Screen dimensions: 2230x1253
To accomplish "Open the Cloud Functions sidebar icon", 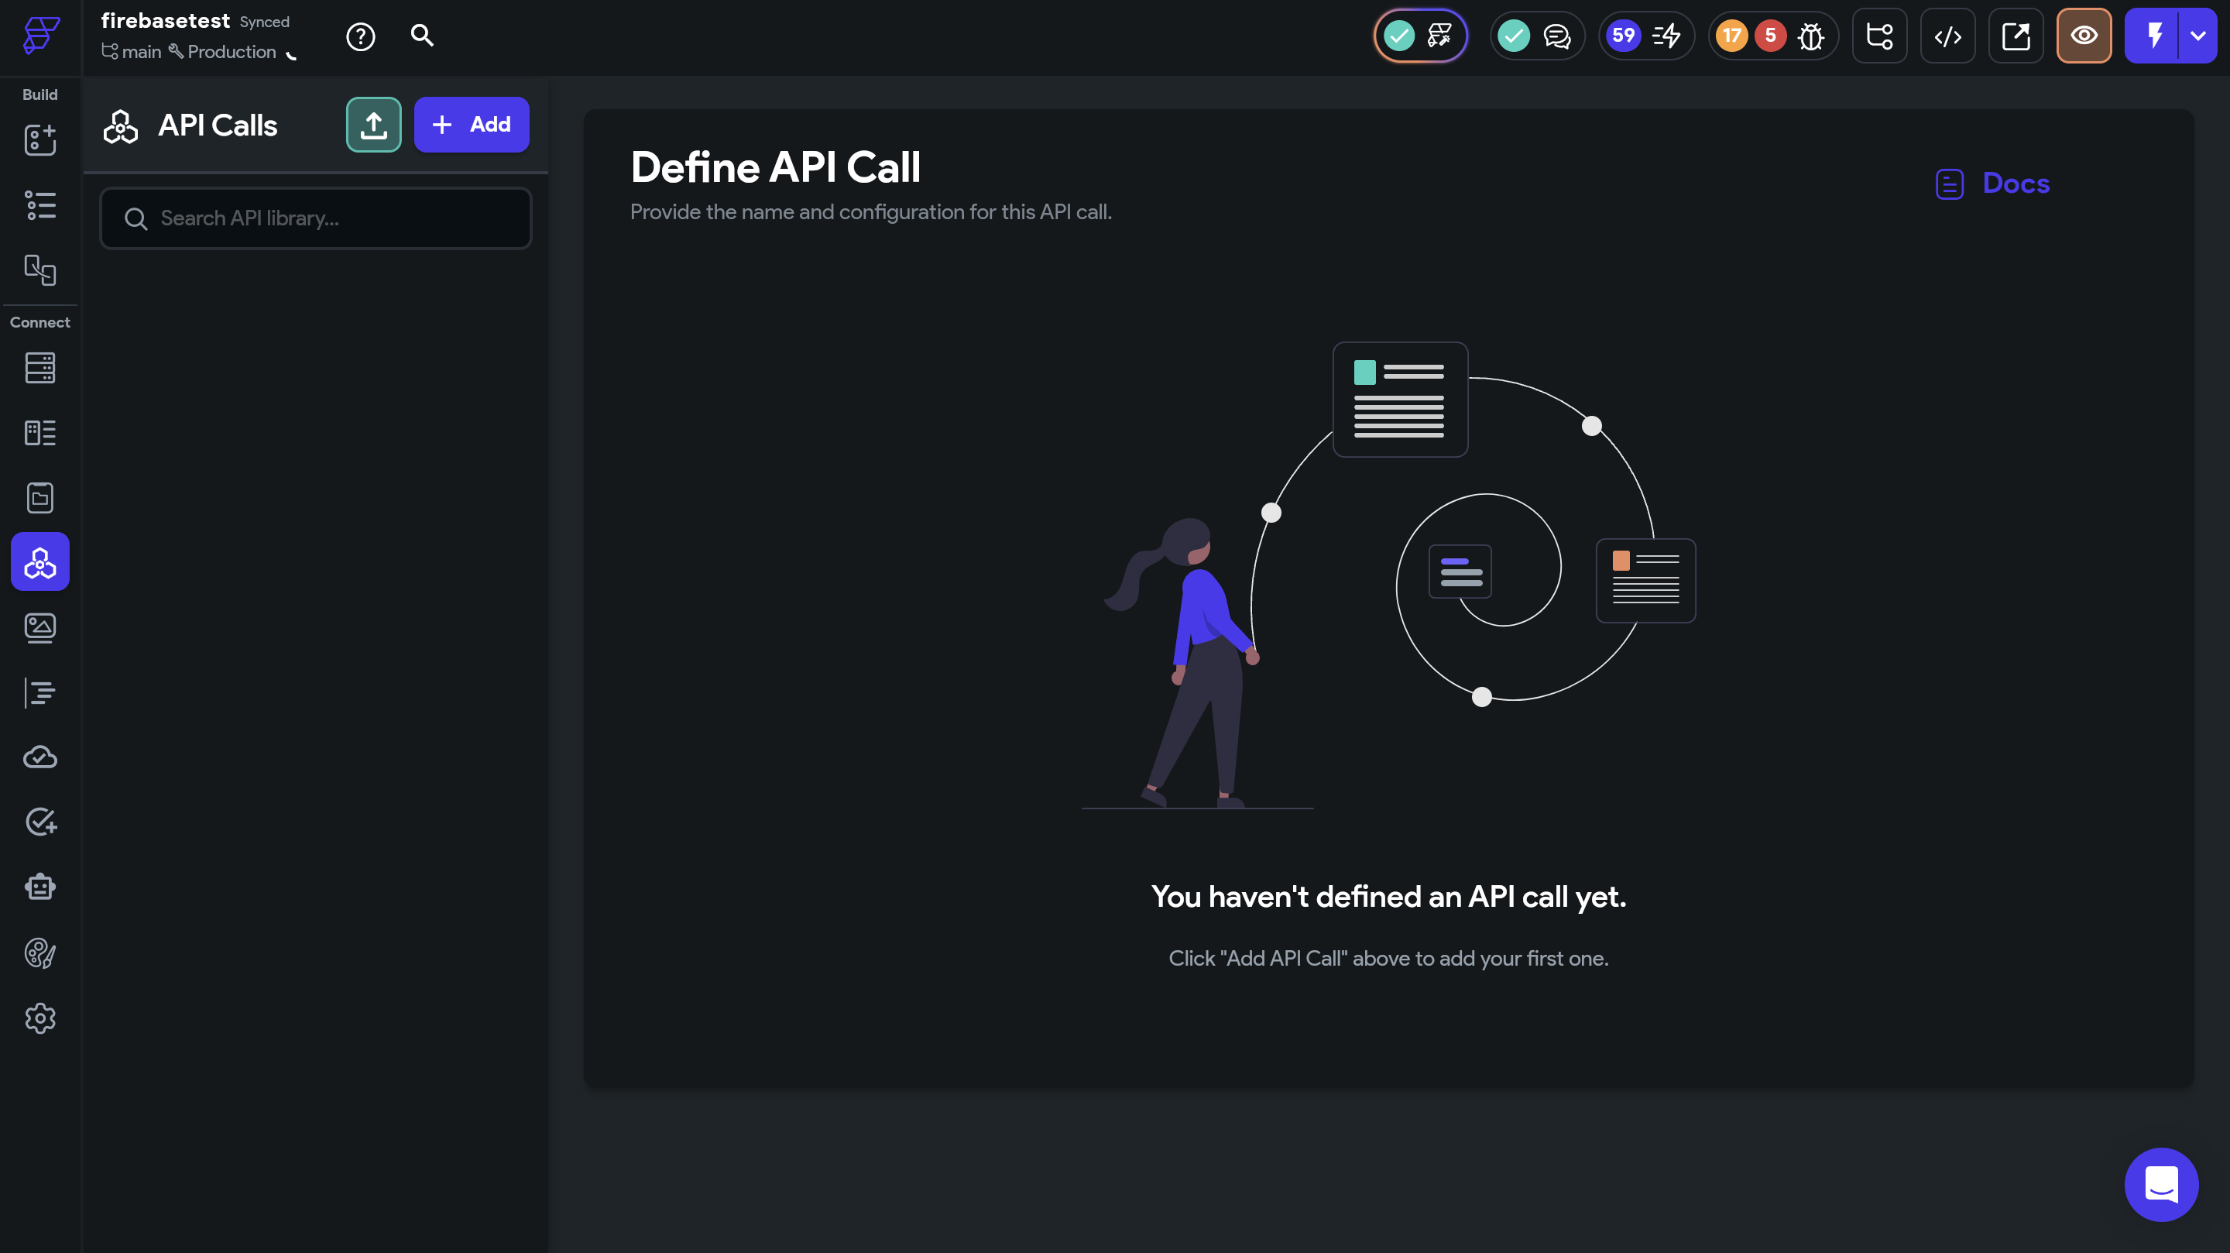I will [x=39, y=757].
